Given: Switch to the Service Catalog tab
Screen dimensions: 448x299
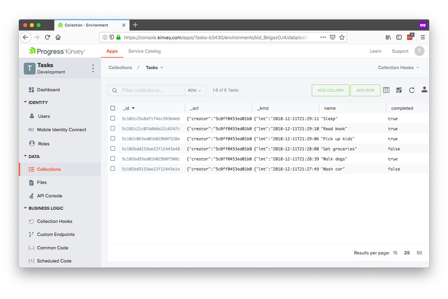Looking at the screenshot, I should pos(144,51).
